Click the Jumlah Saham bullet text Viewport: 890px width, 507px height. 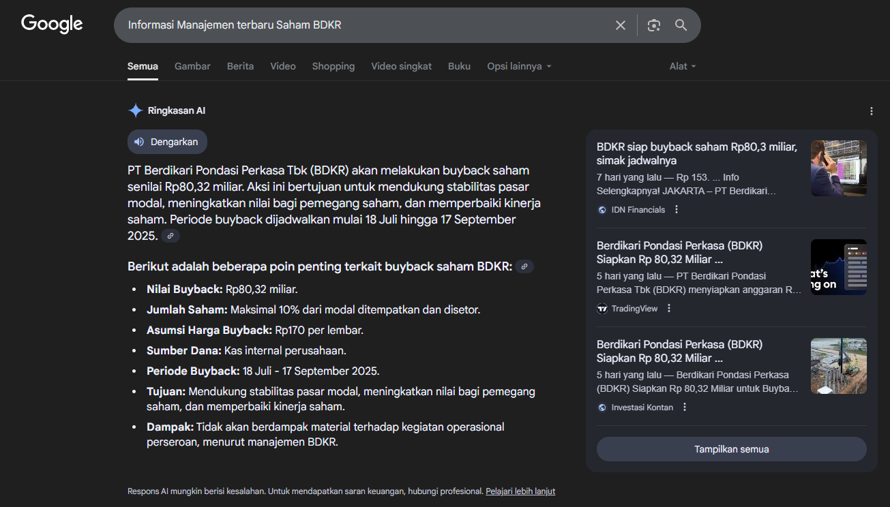tap(314, 309)
